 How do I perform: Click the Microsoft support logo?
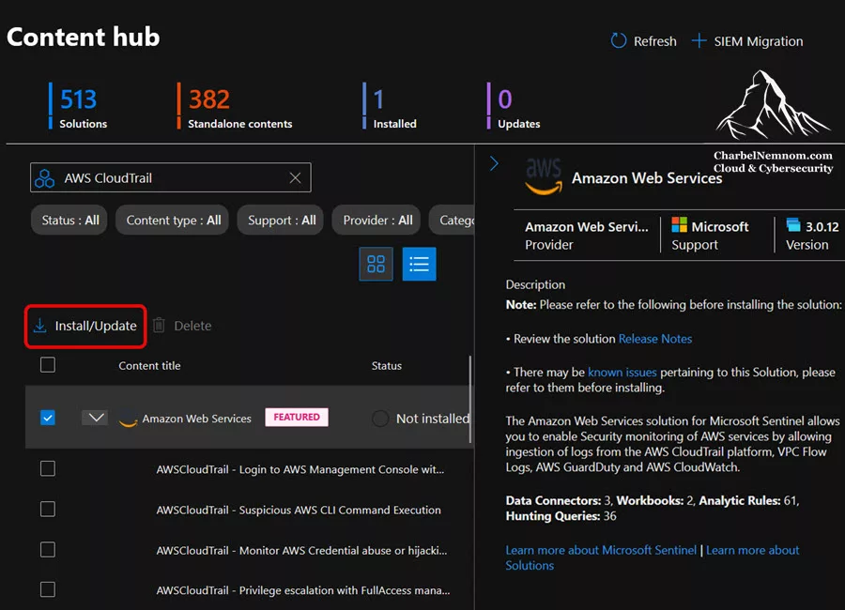tap(679, 224)
